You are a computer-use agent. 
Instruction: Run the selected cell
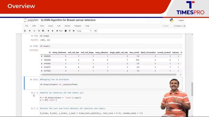[x=59, y=31]
